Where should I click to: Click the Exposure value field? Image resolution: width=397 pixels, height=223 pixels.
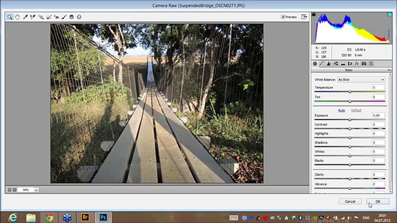pos(378,116)
